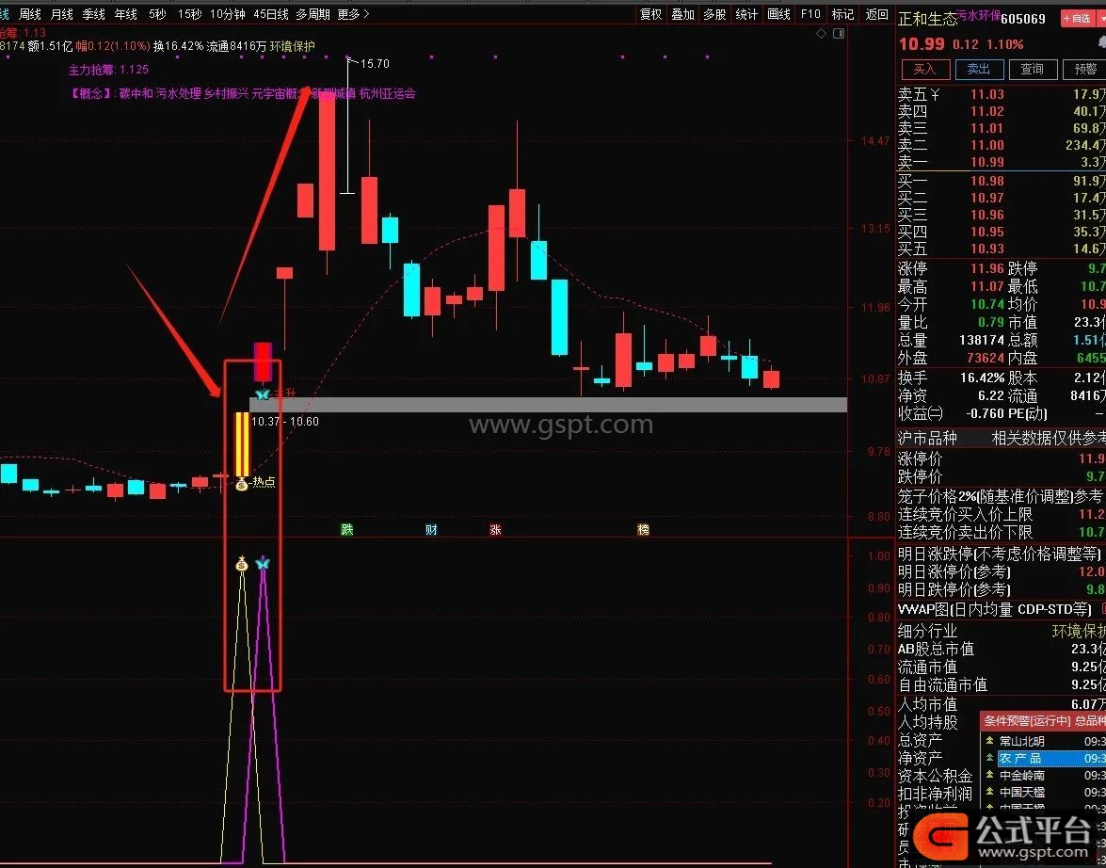Screen dimensions: 1106x868
Task: Select the 季线 quarterly period tab
Action: [x=93, y=14]
